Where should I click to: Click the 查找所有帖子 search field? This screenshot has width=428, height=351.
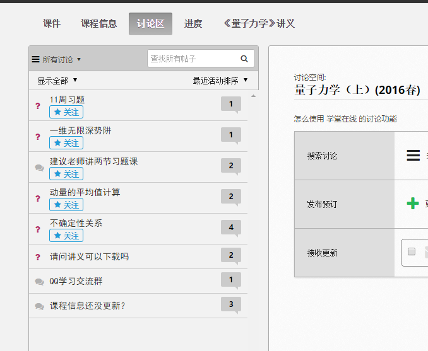(x=193, y=59)
